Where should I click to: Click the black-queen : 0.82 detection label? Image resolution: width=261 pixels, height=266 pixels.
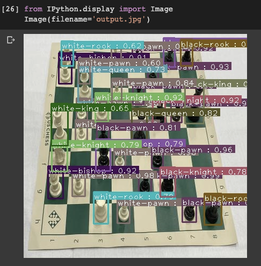(x=176, y=113)
